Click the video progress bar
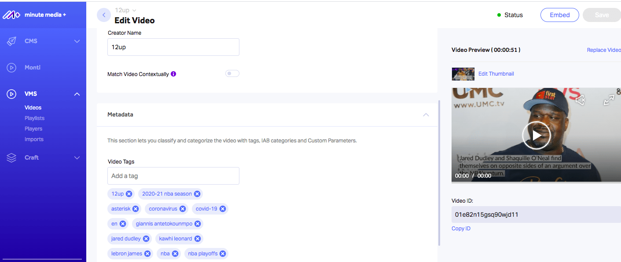Image resolution: width=621 pixels, height=262 pixels. point(536,182)
